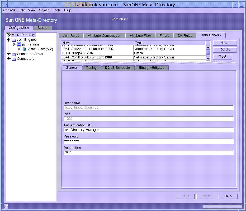246x211 pixels.
Task: Open the Object menu
Action: click(x=44, y=10)
